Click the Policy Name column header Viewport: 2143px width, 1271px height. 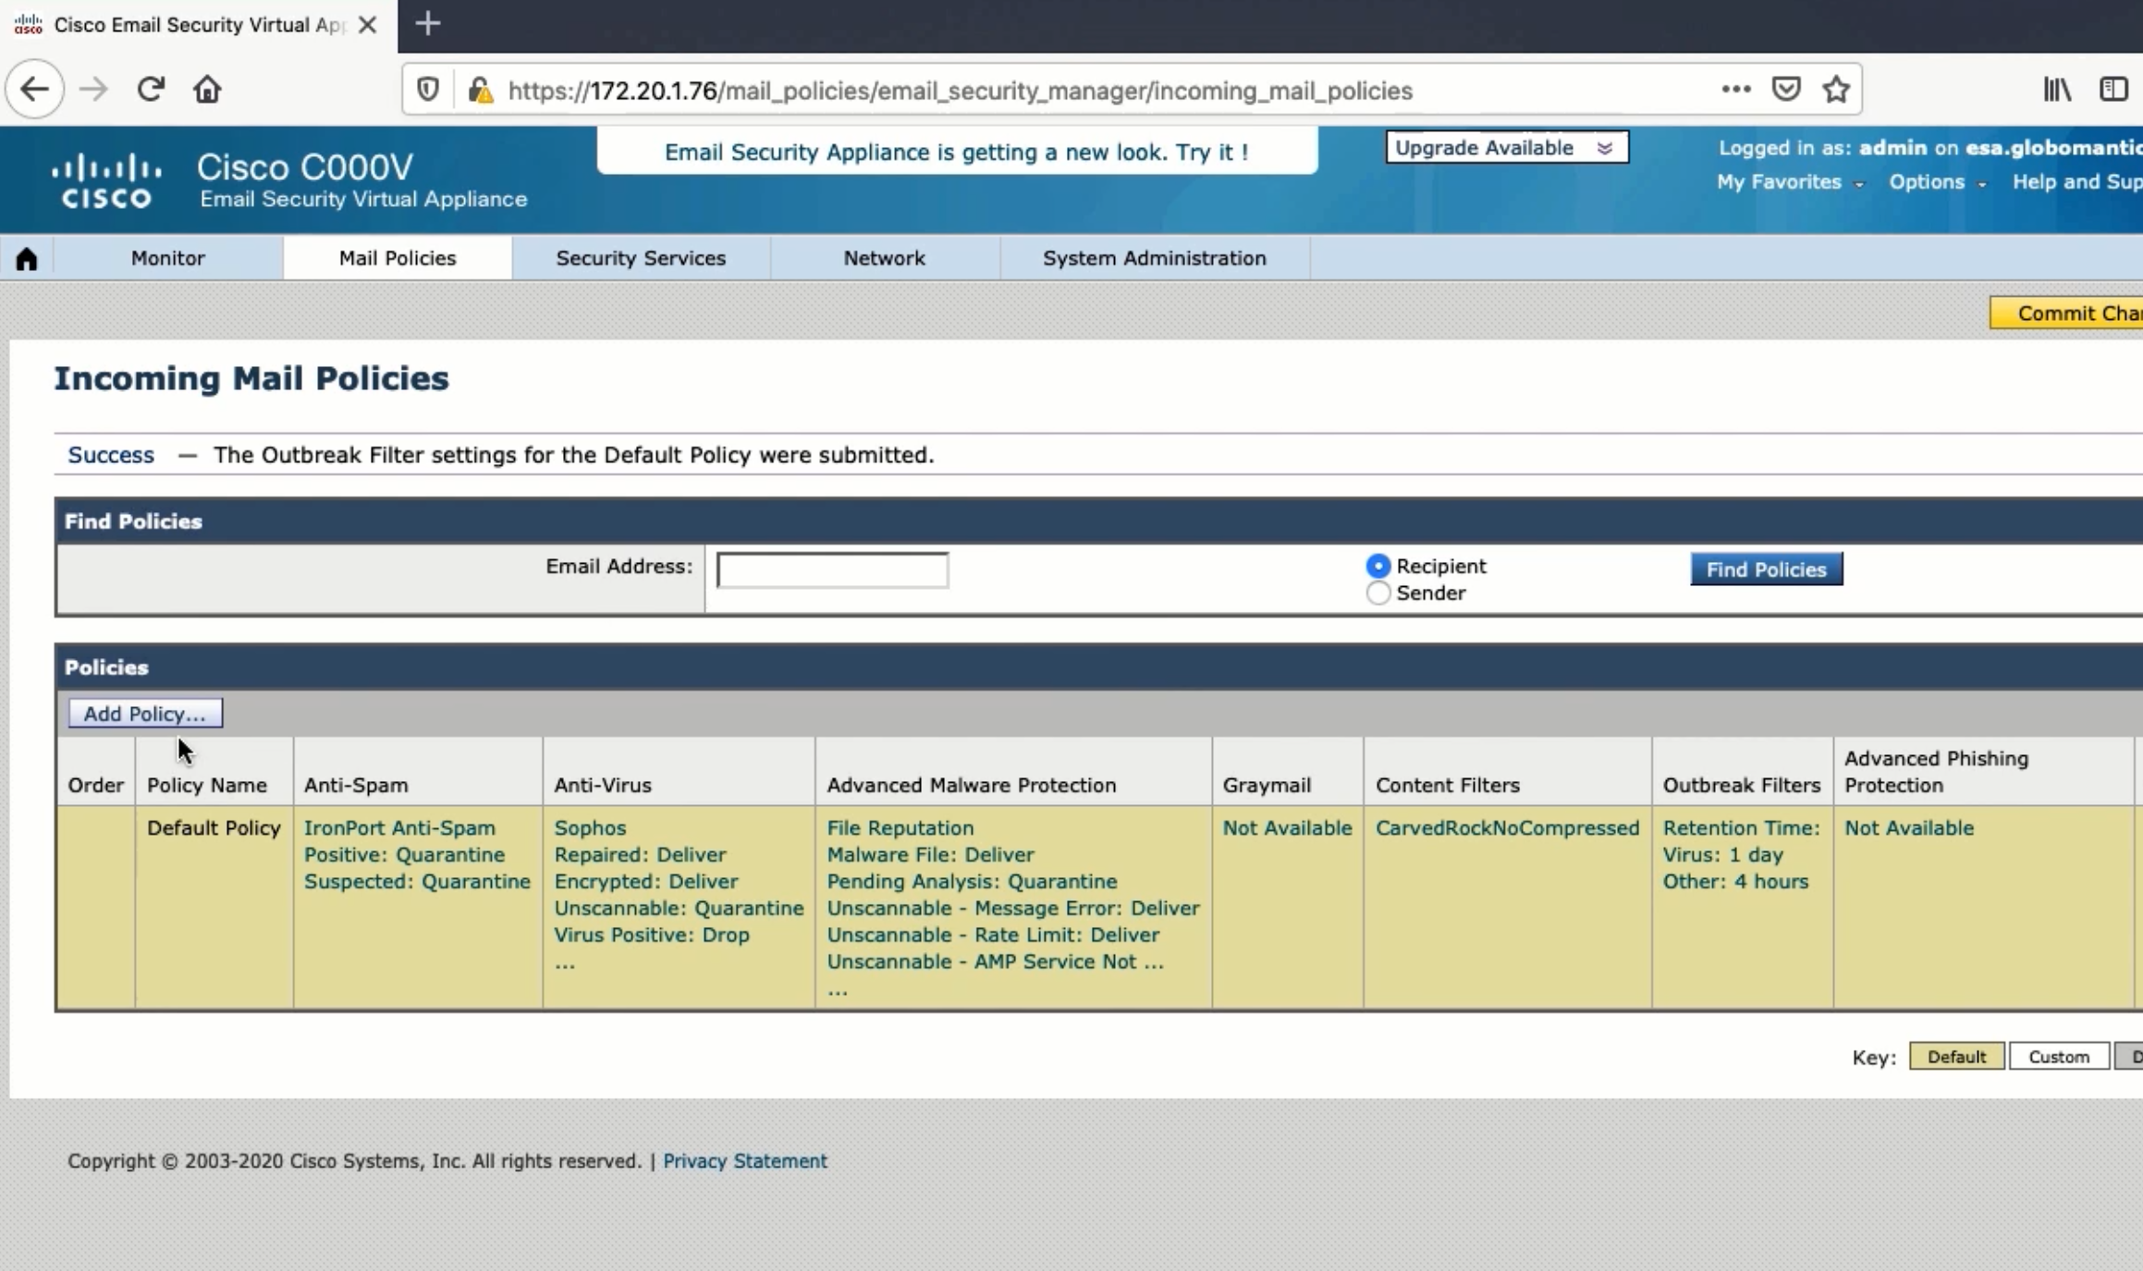point(207,786)
